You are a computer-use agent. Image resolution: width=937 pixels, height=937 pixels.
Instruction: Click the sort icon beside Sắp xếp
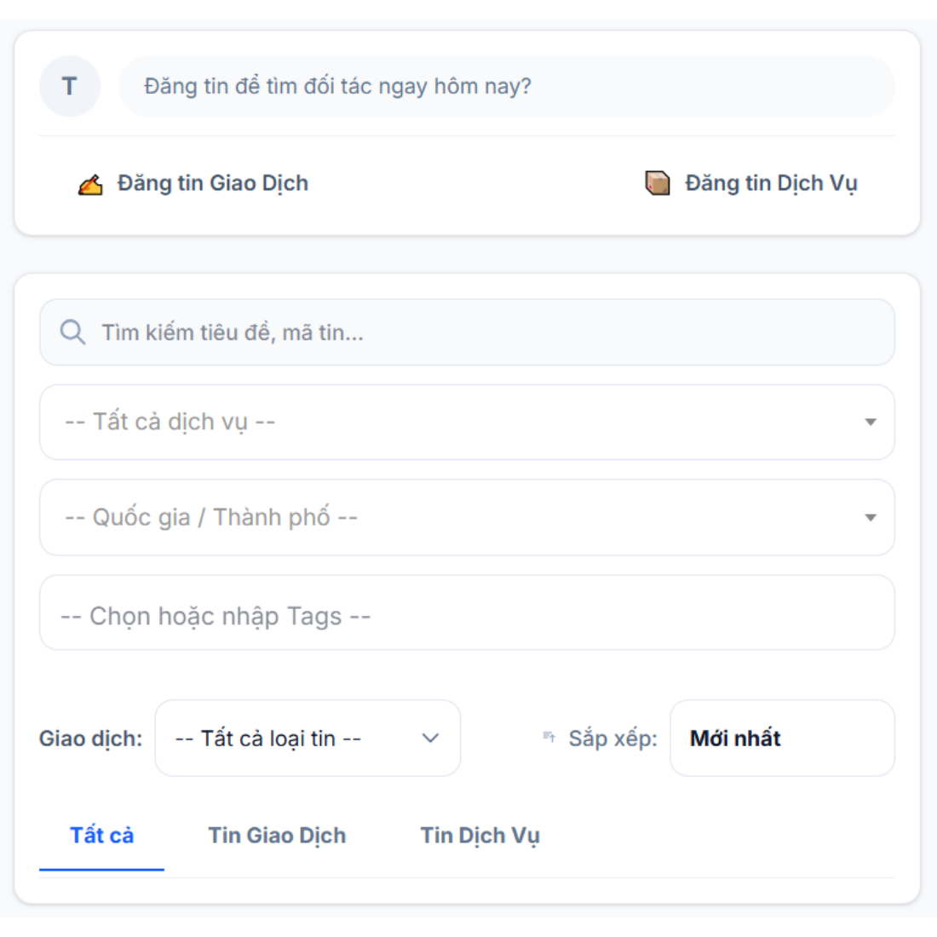point(549,738)
